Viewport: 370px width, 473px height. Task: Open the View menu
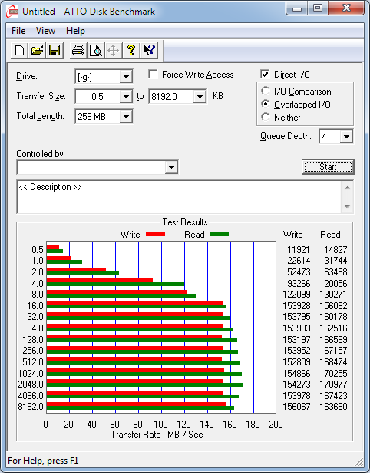point(45,31)
